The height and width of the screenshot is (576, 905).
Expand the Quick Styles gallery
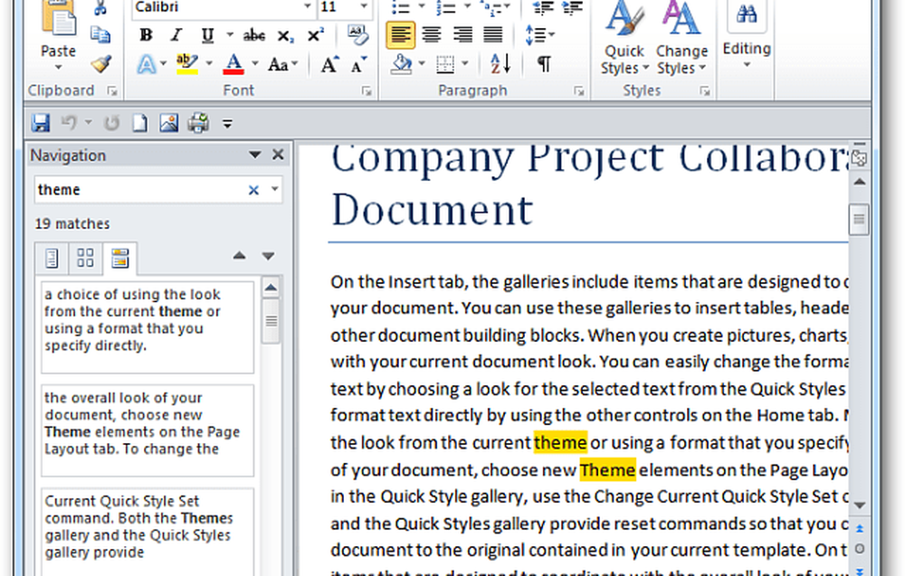[624, 41]
